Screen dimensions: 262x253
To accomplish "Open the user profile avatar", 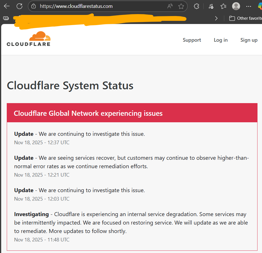I will coord(236,6).
